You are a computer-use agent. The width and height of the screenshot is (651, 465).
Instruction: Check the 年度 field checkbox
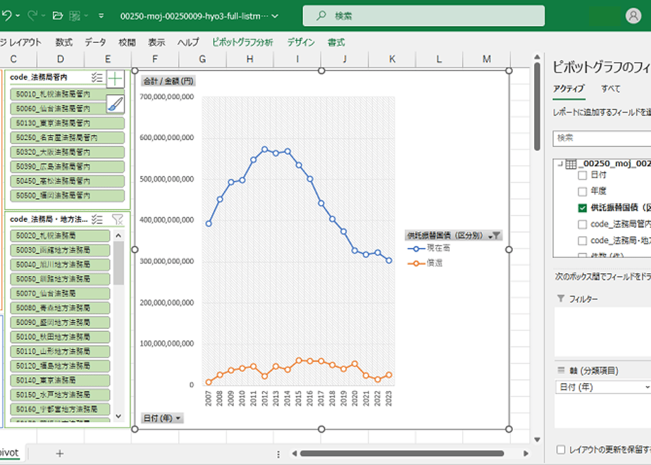point(582,192)
